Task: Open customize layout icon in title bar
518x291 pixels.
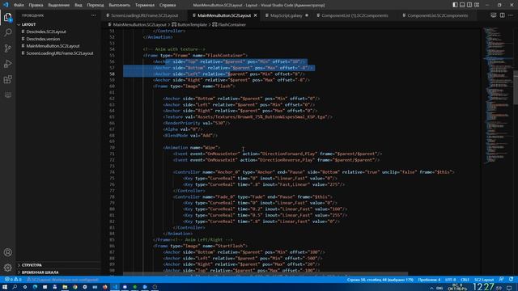Action: (x=477, y=5)
